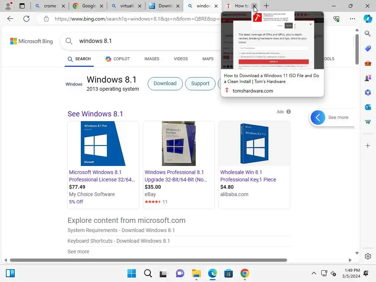Click the Windows 8.1 Support button

pos(200,83)
